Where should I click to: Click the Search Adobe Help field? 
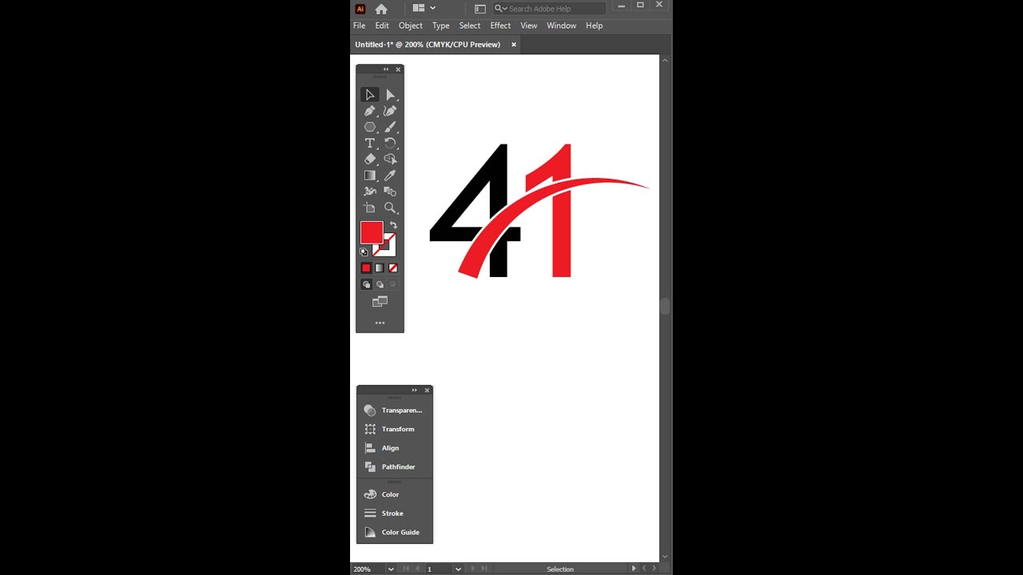pos(549,9)
